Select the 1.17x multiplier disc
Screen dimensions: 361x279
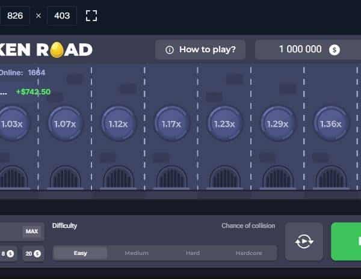[171, 124]
